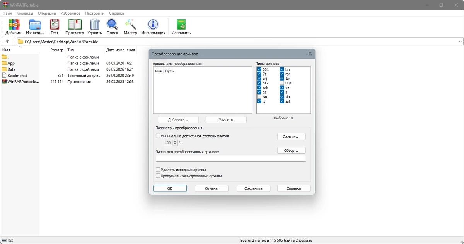Screen dimensions: 464x244
Task: Open the Команды menu
Action: tap(25, 13)
